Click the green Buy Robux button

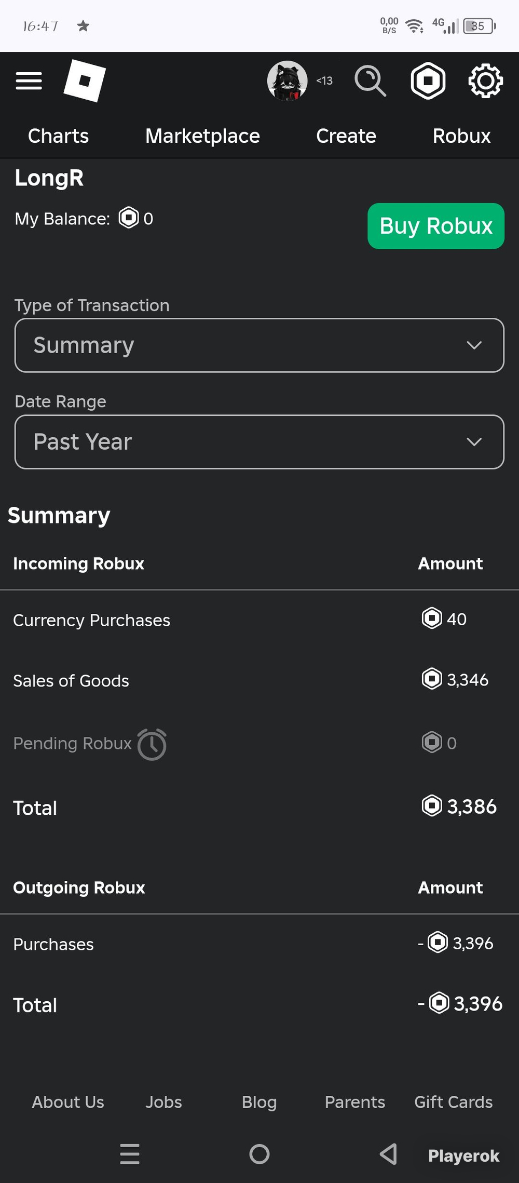(436, 226)
